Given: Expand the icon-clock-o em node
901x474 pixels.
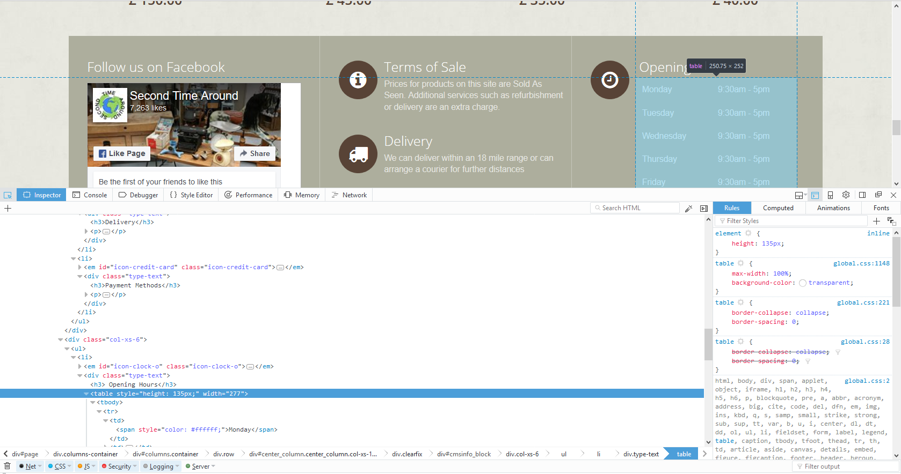Looking at the screenshot, I should coord(80,367).
